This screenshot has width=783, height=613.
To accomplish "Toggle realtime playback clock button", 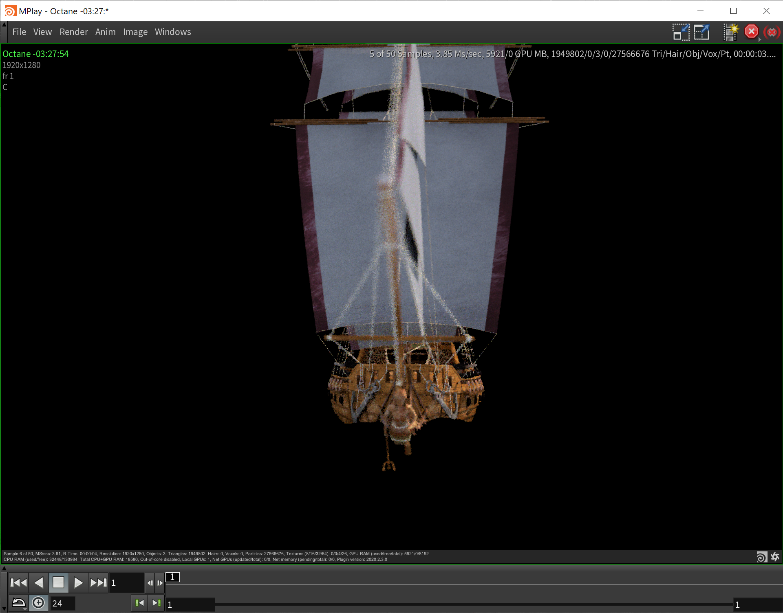I will point(38,603).
